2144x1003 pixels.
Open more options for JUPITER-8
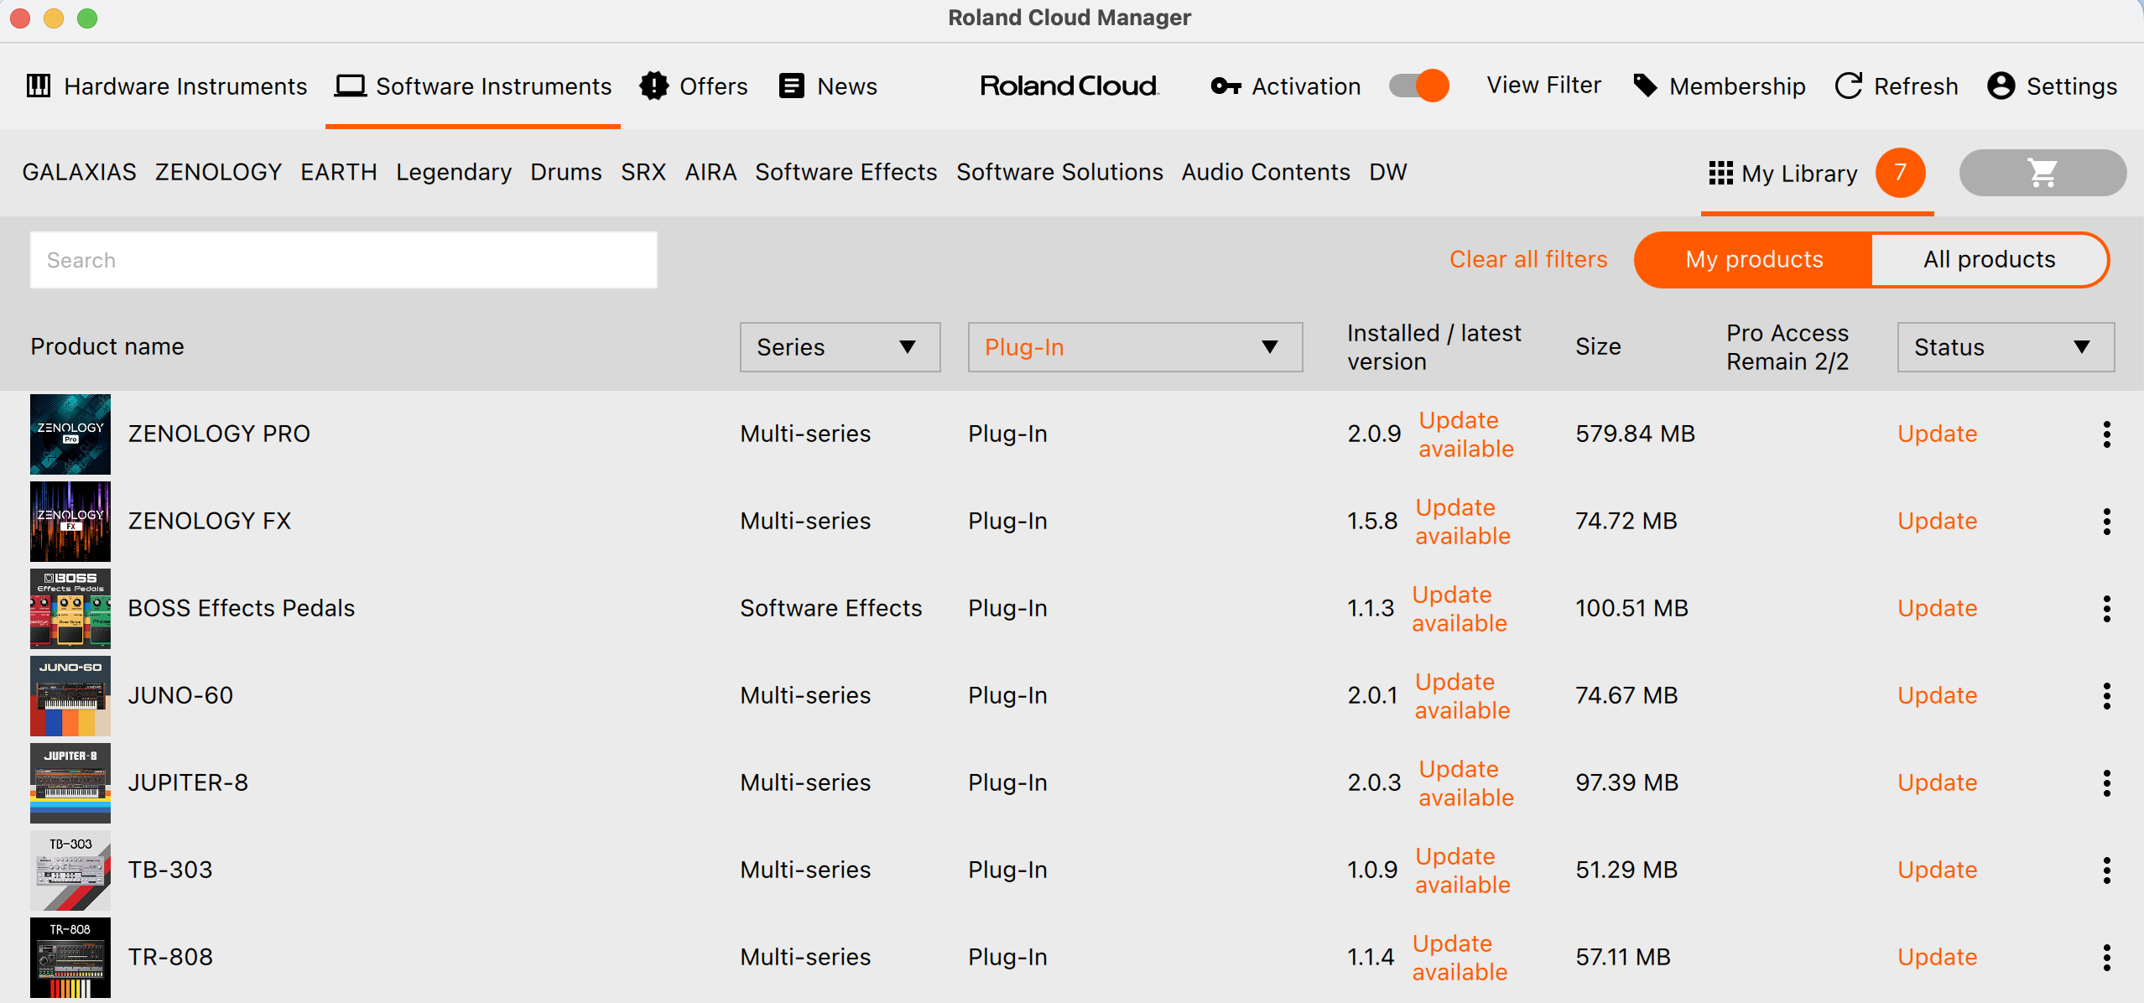pos(2106,782)
